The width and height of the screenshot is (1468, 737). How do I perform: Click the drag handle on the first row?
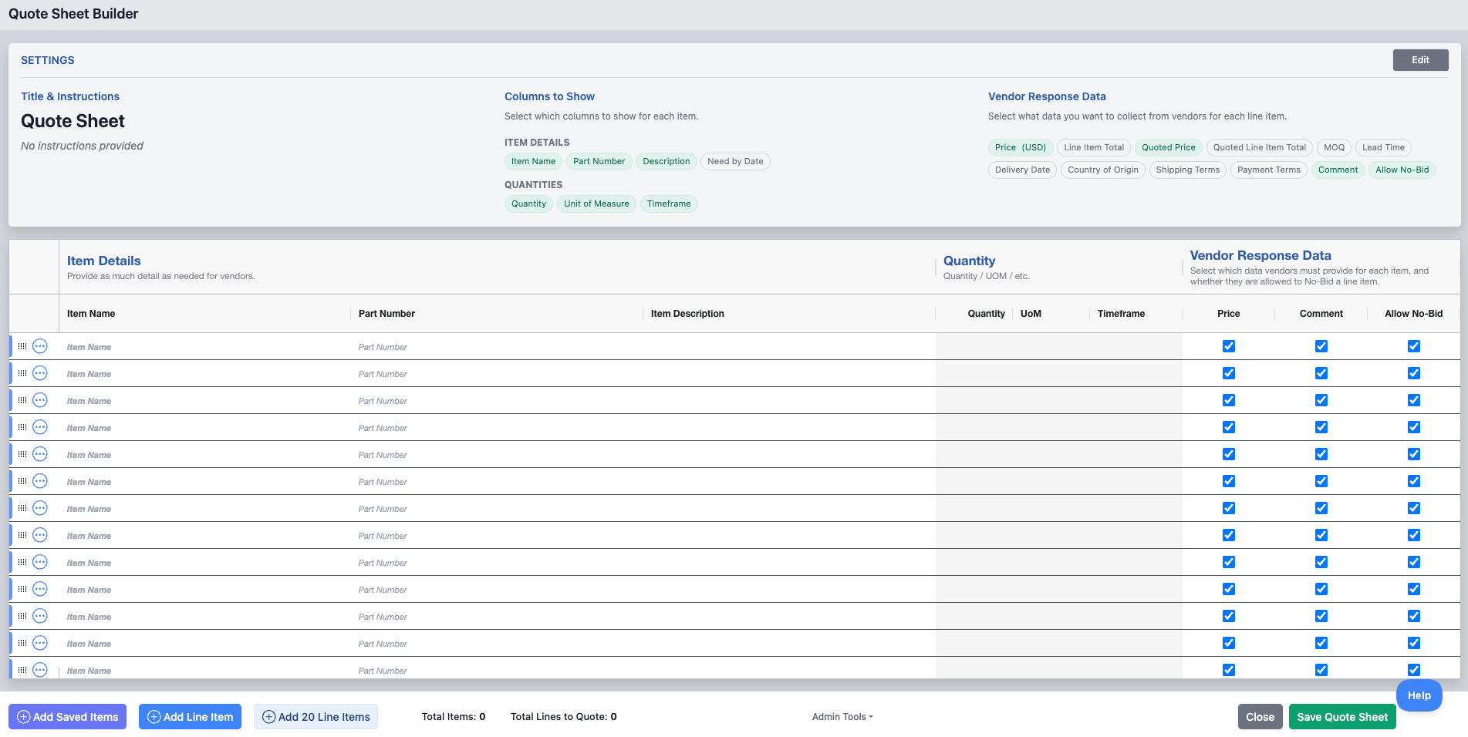pyautogui.click(x=22, y=346)
